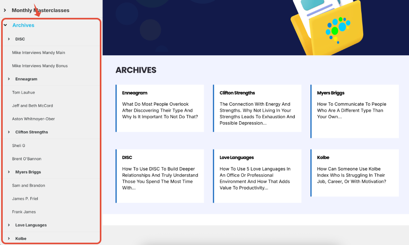Viewport: 409px width, 245px height.
Task: Expand the Myers Briggs chevron in sidebar
Action: click(x=9, y=172)
